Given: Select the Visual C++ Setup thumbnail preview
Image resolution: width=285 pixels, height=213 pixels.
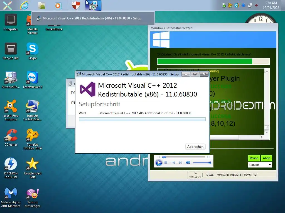Looking at the screenshot, I should coord(93,18).
